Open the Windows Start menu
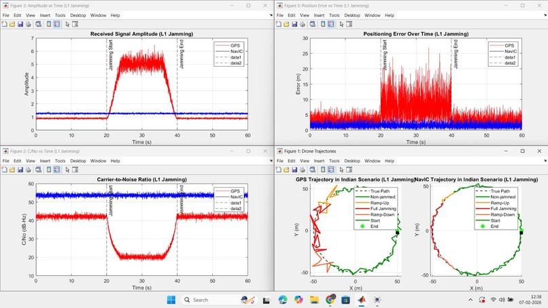 (x=171, y=300)
